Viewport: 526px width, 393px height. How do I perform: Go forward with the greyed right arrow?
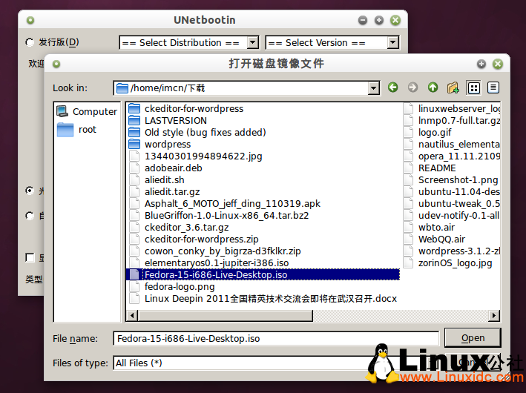tap(412, 87)
